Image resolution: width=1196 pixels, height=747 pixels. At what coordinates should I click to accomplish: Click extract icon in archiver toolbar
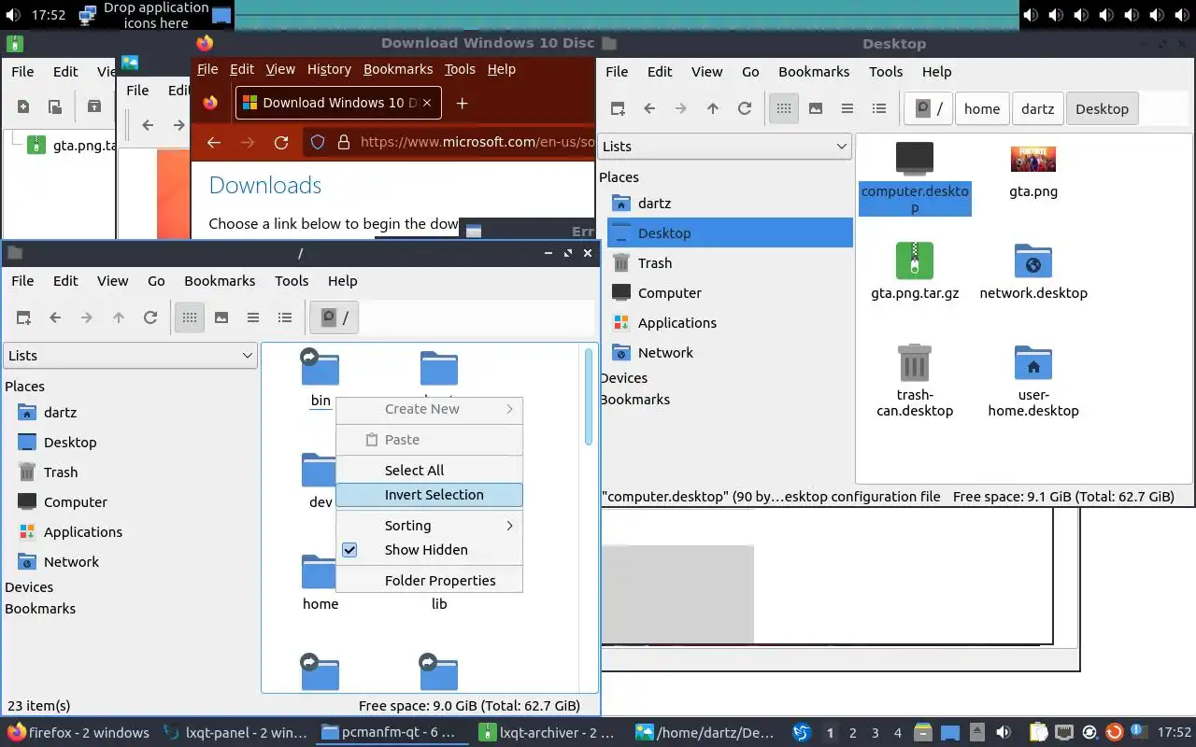[x=94, y=106]
